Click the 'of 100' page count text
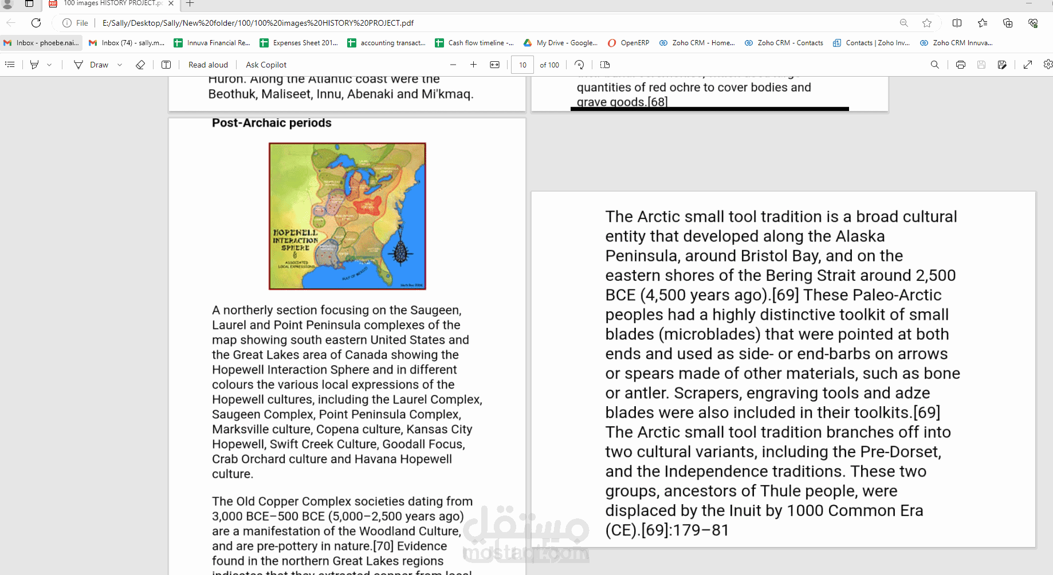 pos(549,65)
